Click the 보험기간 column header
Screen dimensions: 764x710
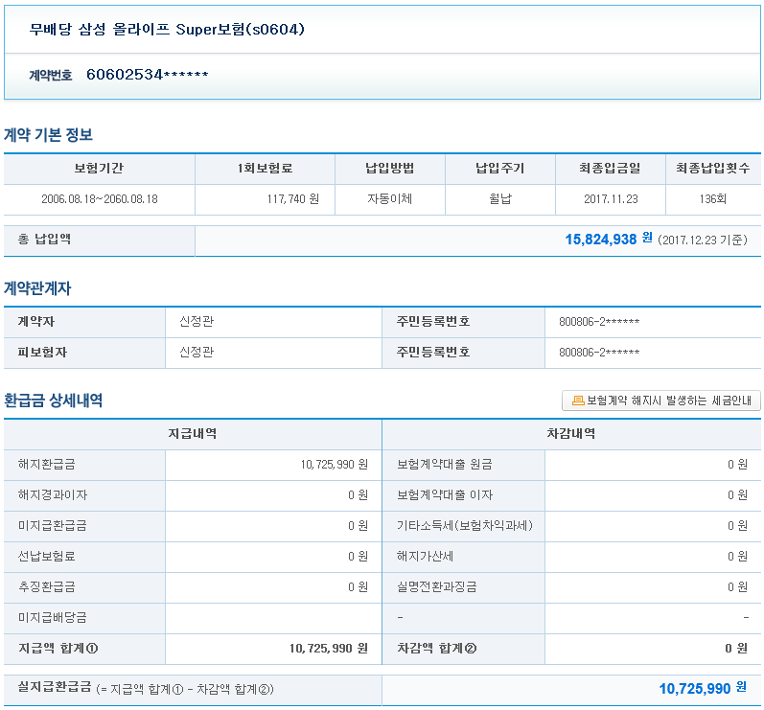click(99, 169)
